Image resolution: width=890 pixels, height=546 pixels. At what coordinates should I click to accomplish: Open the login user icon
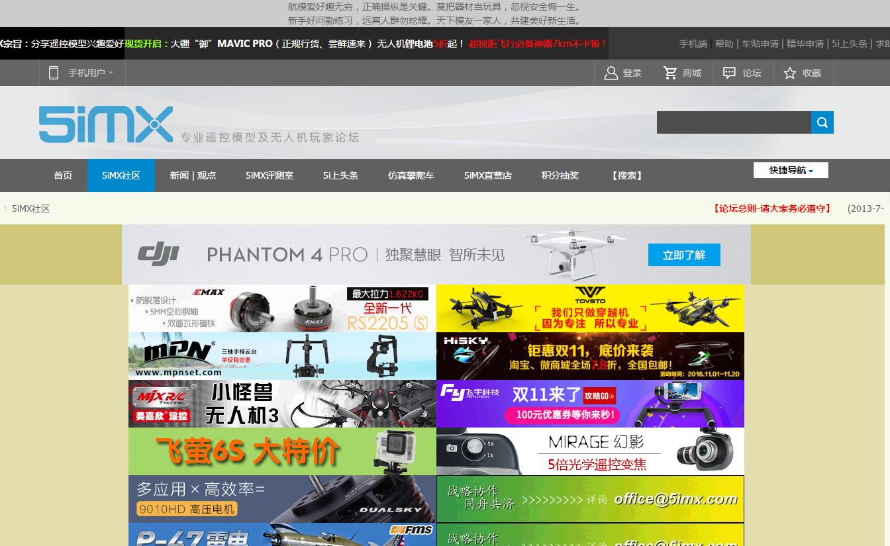pyautogui.click(x=611, y=73)
